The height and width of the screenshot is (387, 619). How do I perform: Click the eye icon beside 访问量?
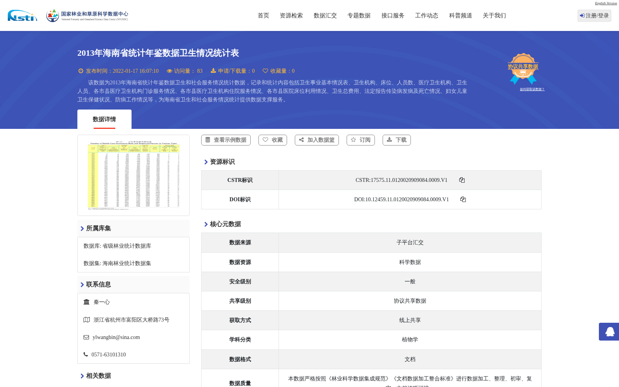(x=169, y=71)
